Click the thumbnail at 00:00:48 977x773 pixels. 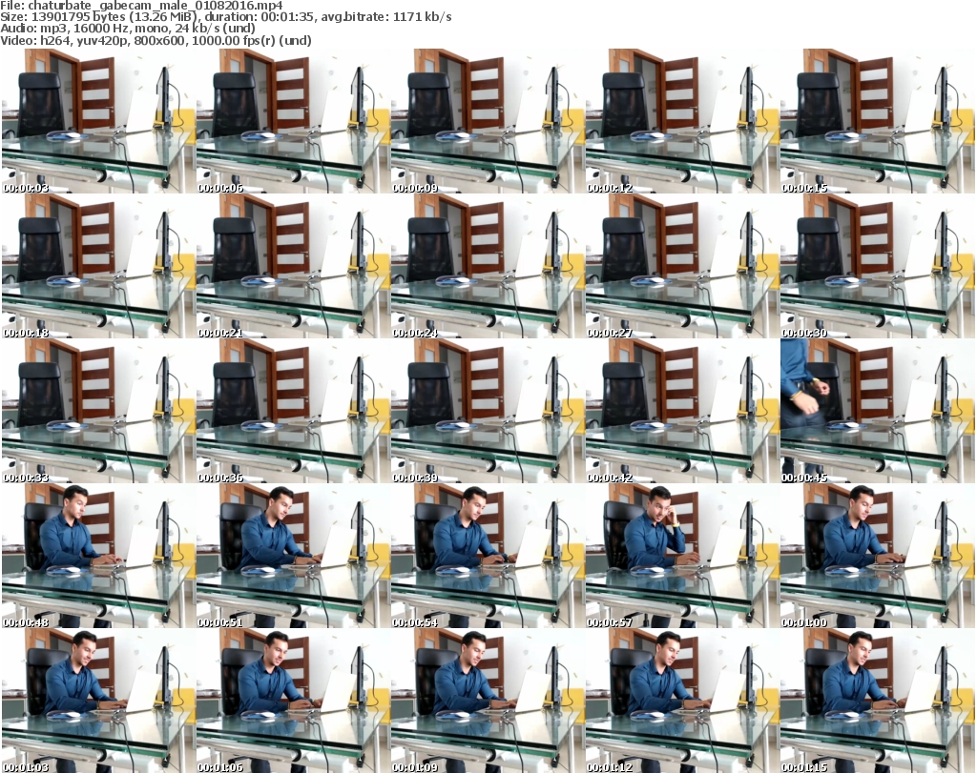point(98,558)
